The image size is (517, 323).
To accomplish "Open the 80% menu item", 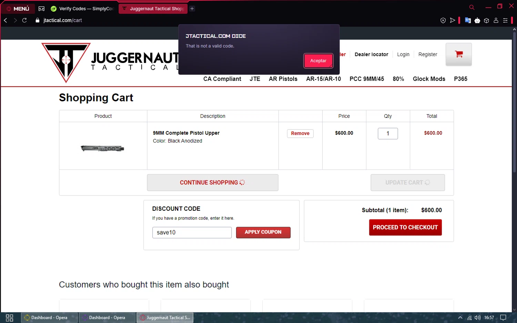I will pyautogui.click(x=398, y=79).
